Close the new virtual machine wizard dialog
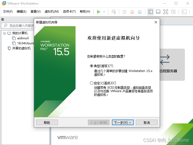 coord(156,22)
